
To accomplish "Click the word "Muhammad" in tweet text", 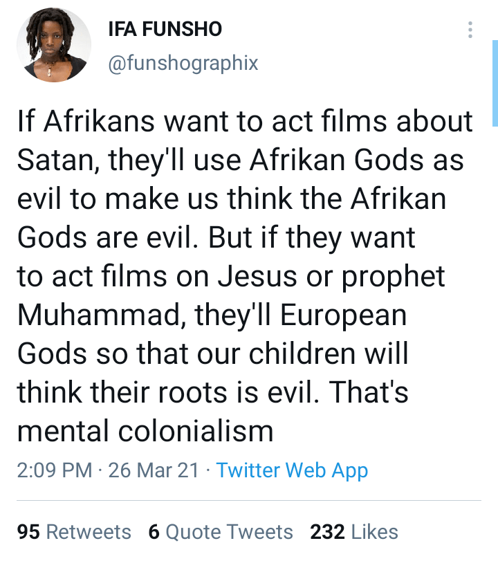I will click(x=94, y=316).
